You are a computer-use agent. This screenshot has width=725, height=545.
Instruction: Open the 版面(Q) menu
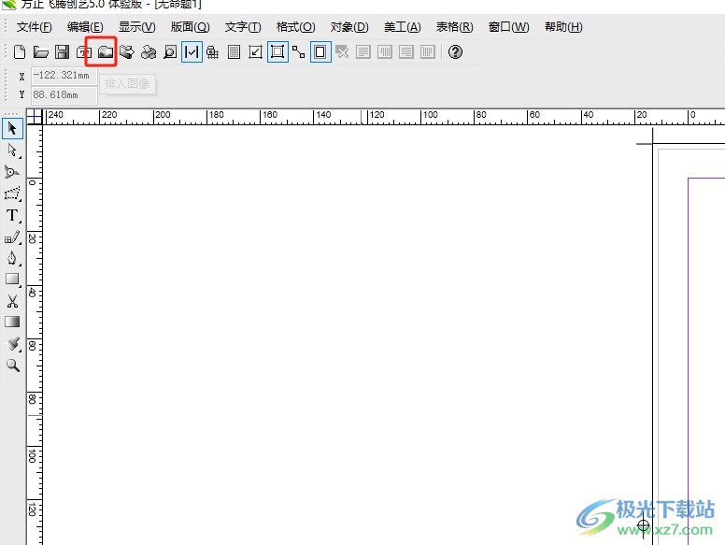tap(190, 27)
